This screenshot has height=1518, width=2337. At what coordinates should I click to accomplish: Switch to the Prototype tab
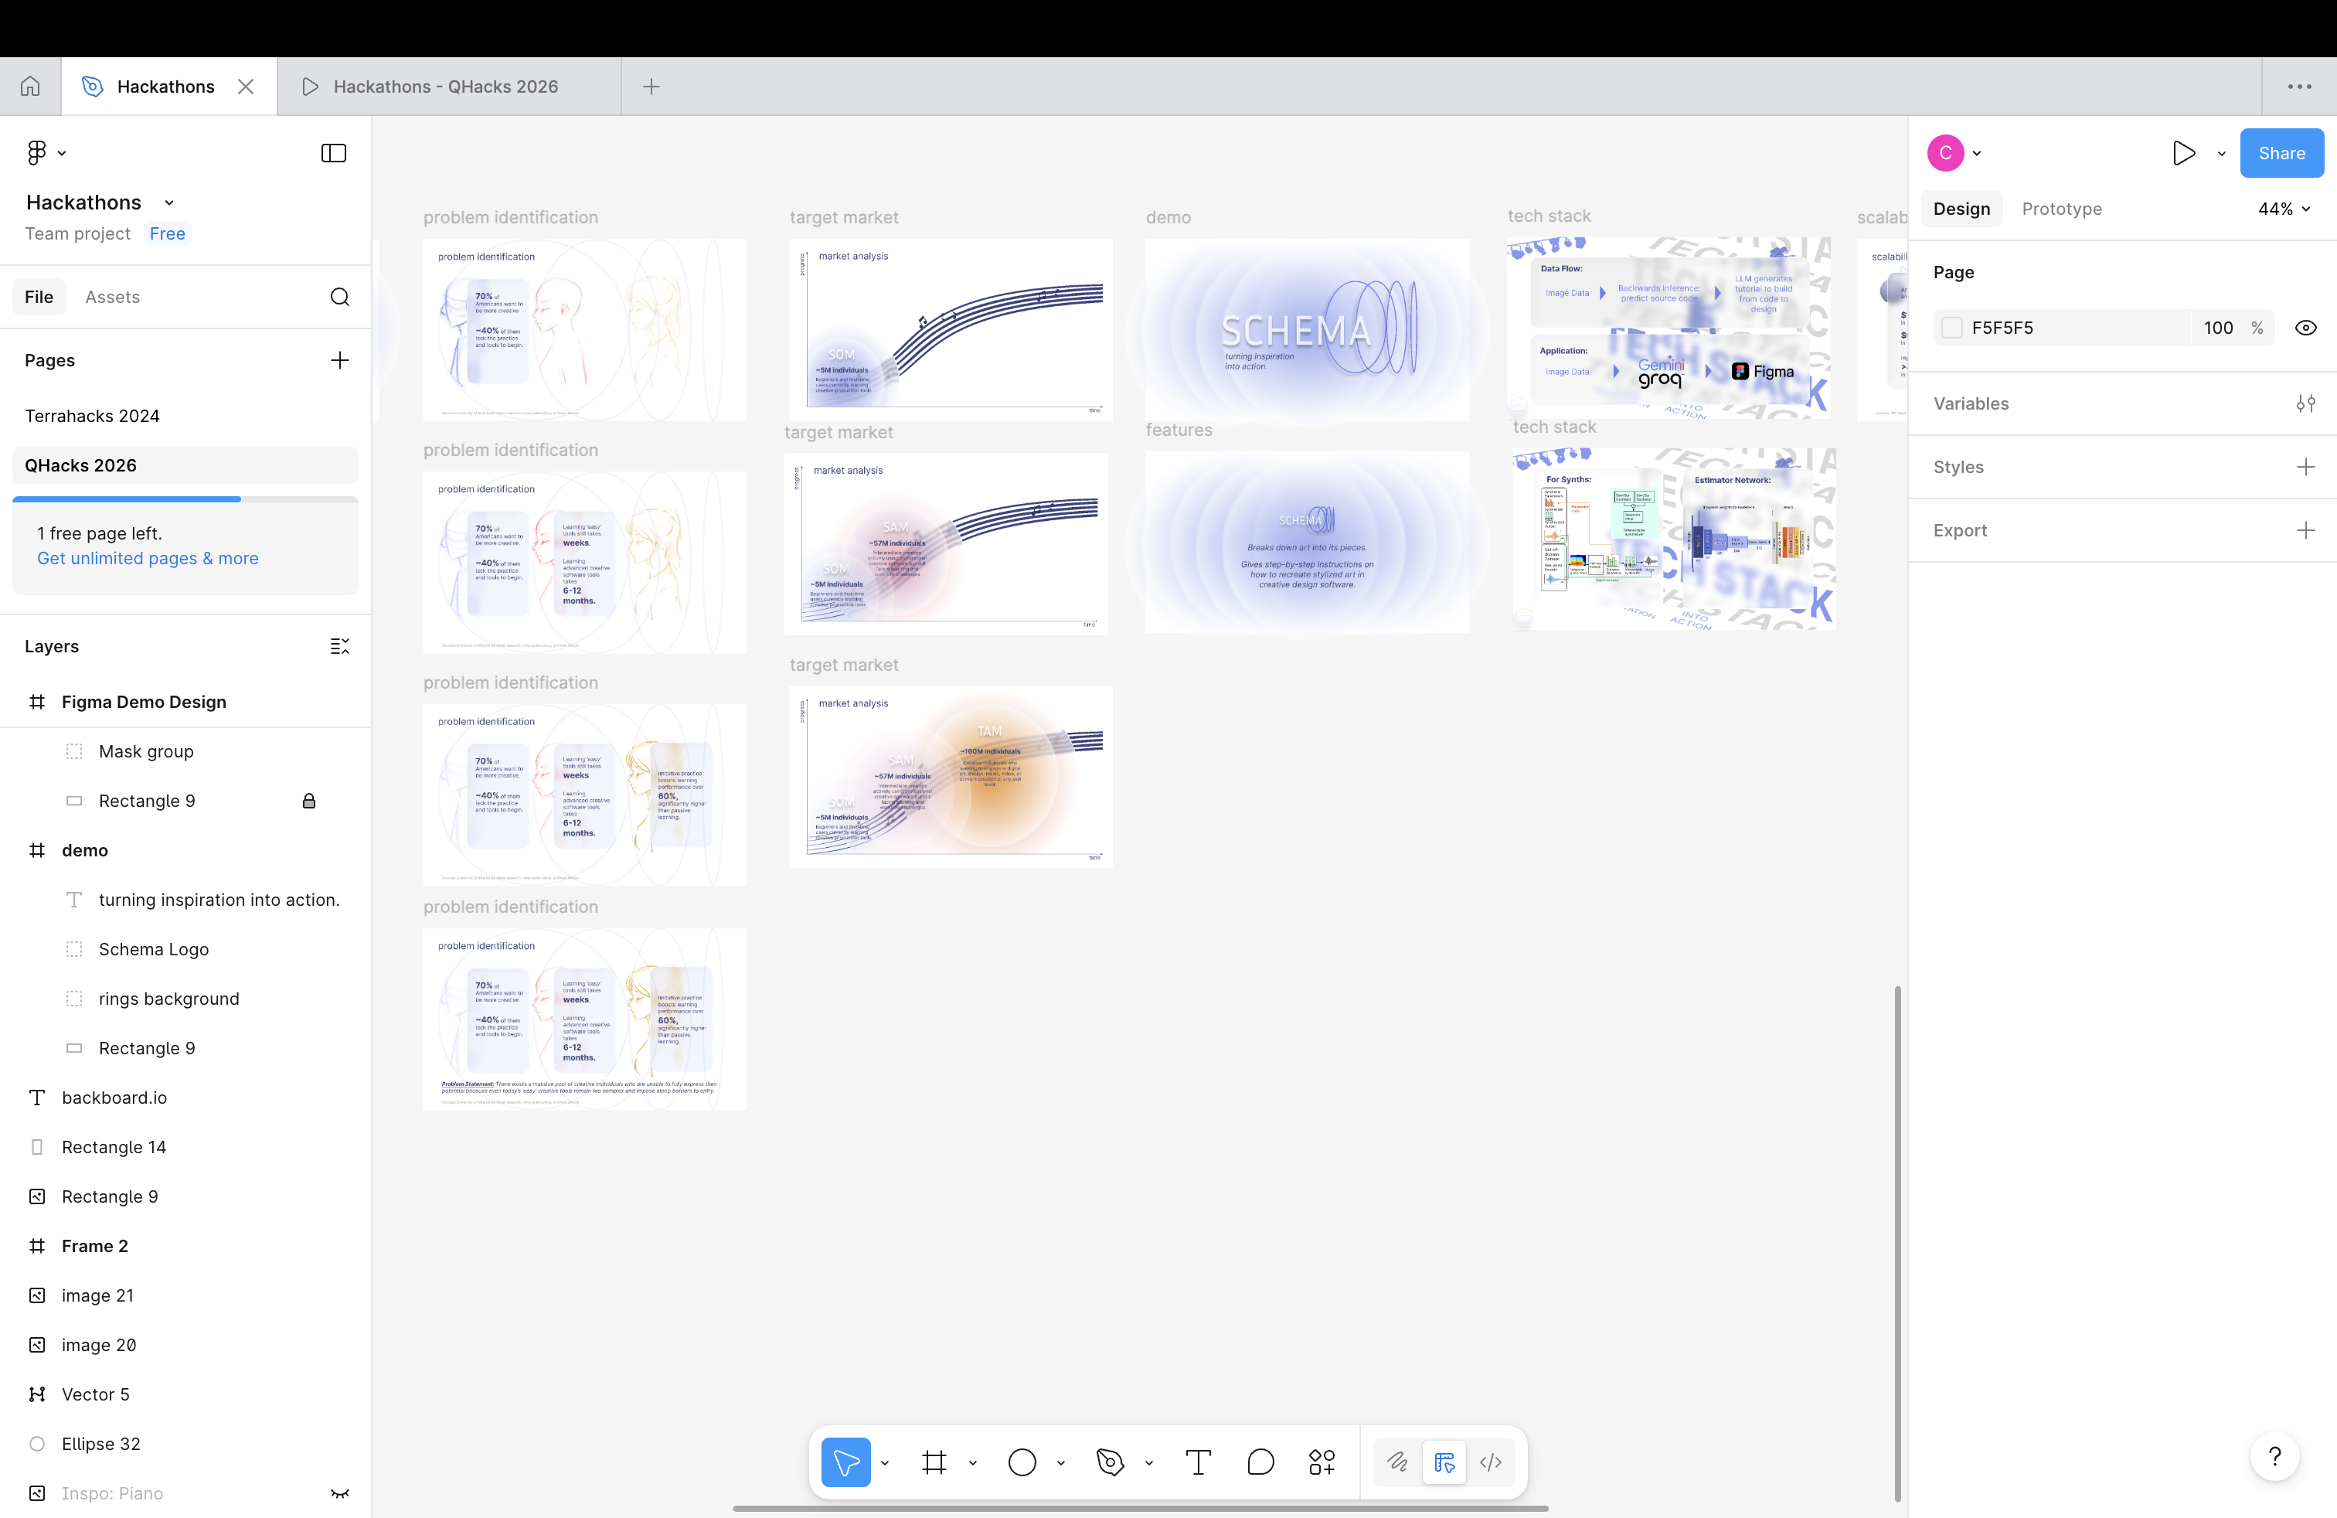tap(2061, 209)
